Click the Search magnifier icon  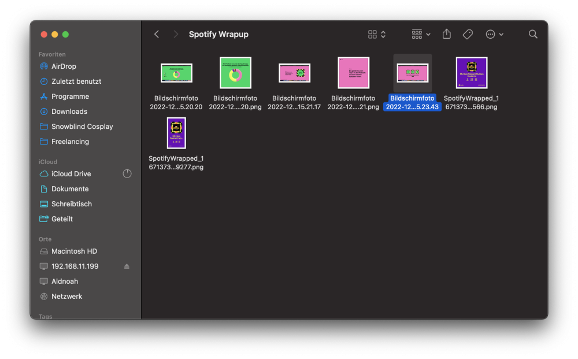(x=533, y=34)
